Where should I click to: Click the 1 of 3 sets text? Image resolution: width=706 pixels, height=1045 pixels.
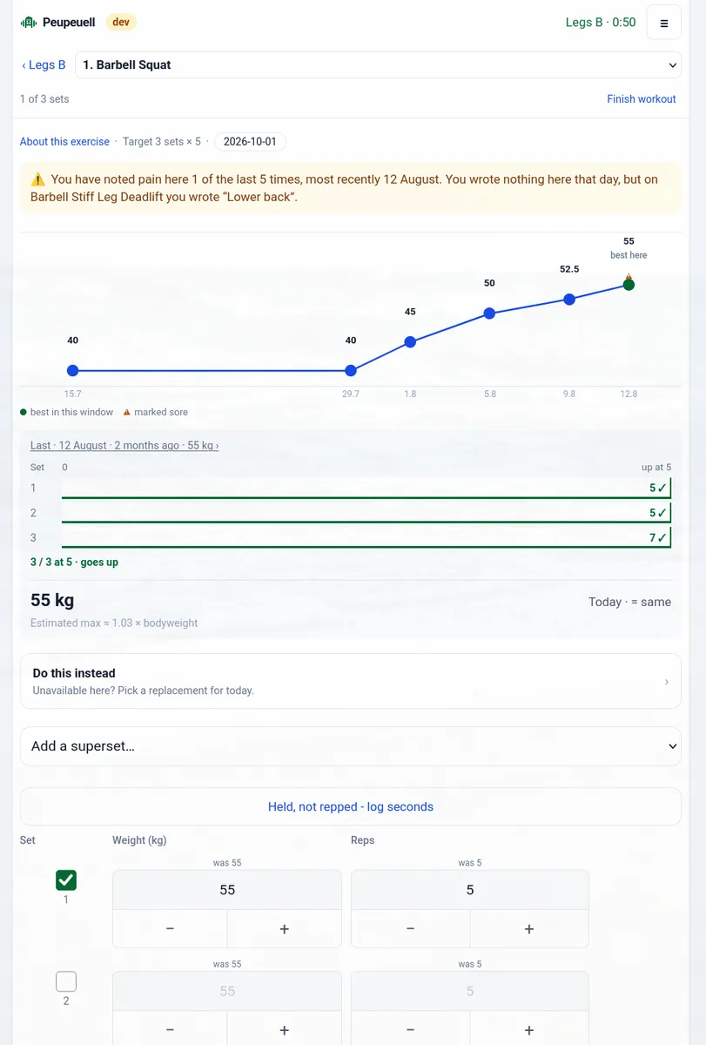coord(44,99)
